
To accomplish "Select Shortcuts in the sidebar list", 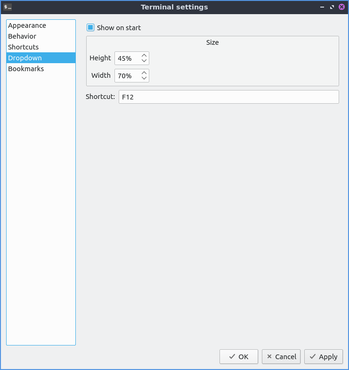I will tap(24, 47).
